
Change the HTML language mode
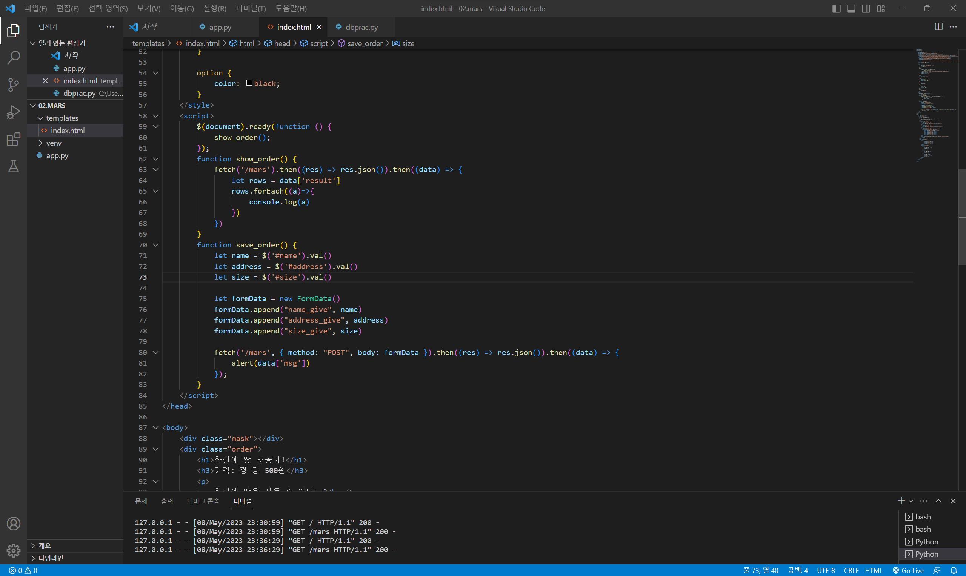tap(874, 570)
